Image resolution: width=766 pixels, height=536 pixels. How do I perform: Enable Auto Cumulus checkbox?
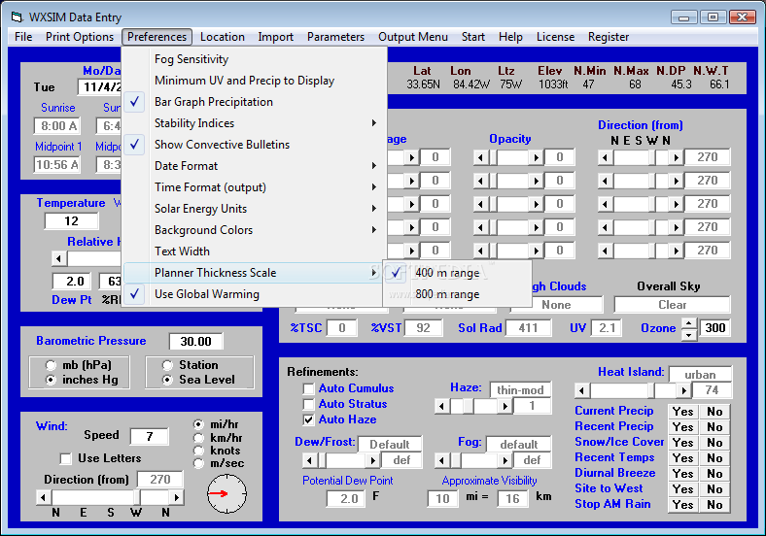tap(308, 388)
